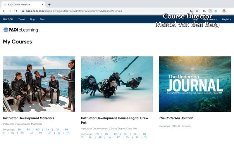Bookmark this page with the star icon
The width and height of the screenshot is (234, 146).
[x=197, y=11]
